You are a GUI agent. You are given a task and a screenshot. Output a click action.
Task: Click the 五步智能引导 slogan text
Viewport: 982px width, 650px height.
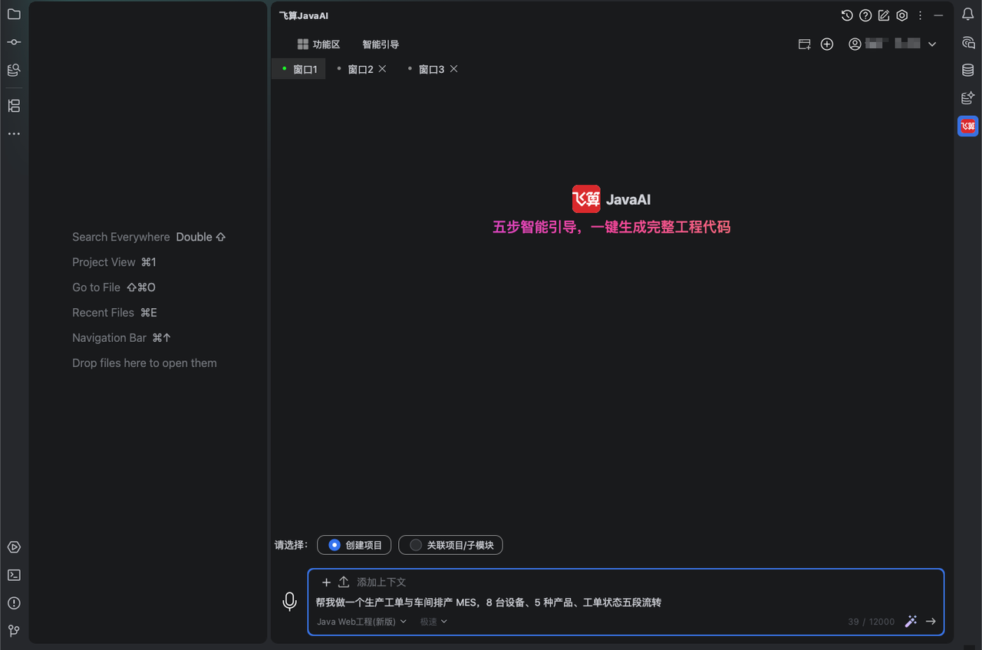[611, 227]
